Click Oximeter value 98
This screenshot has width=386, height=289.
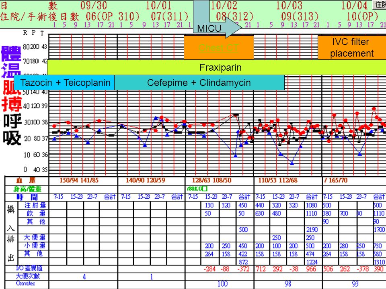pyautogui.click(x=288, y=284)
